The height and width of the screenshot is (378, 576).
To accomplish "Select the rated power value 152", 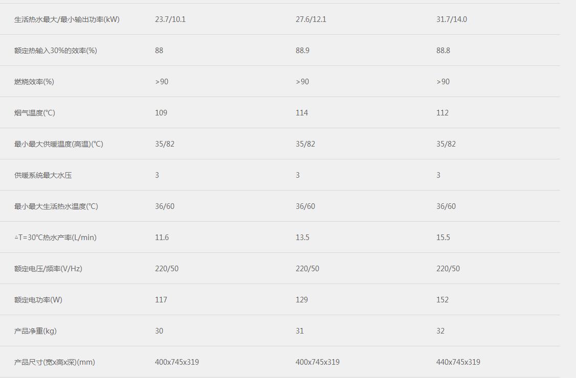I will click(442, 300).
